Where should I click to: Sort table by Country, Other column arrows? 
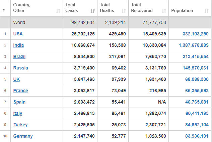[58, 11]
